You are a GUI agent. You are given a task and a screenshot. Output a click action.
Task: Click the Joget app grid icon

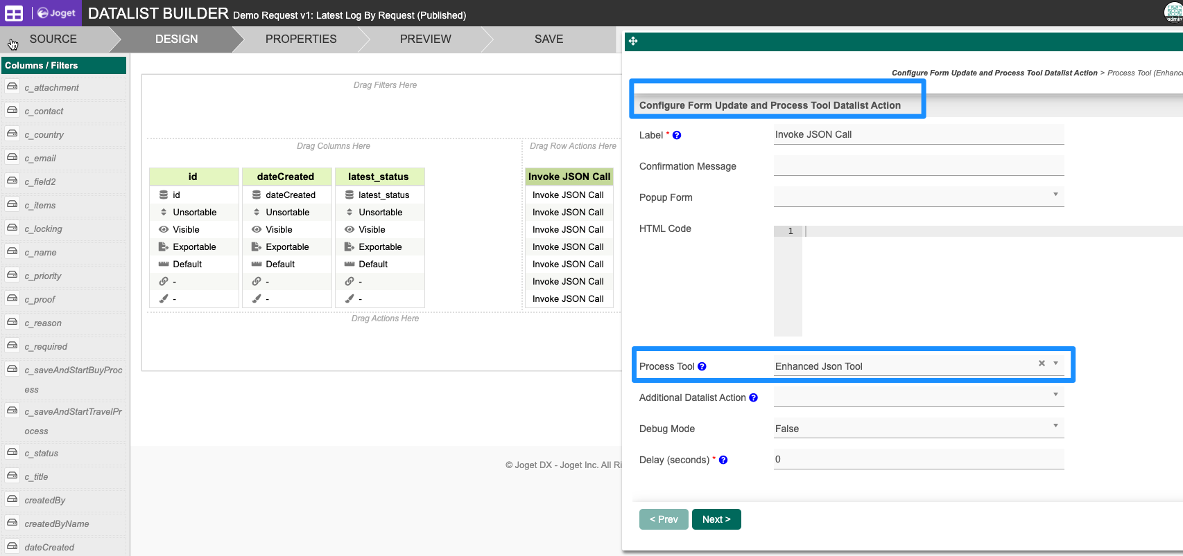[14, 13]
